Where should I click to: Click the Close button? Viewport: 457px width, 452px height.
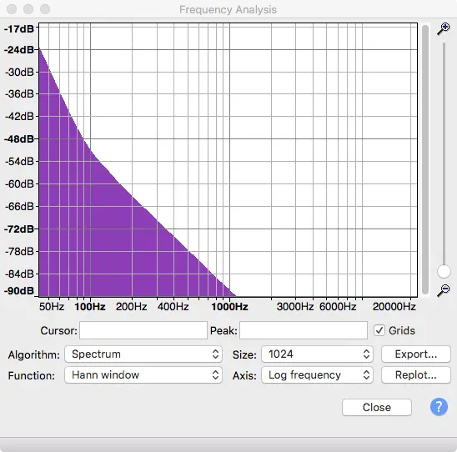click(377, 407)
